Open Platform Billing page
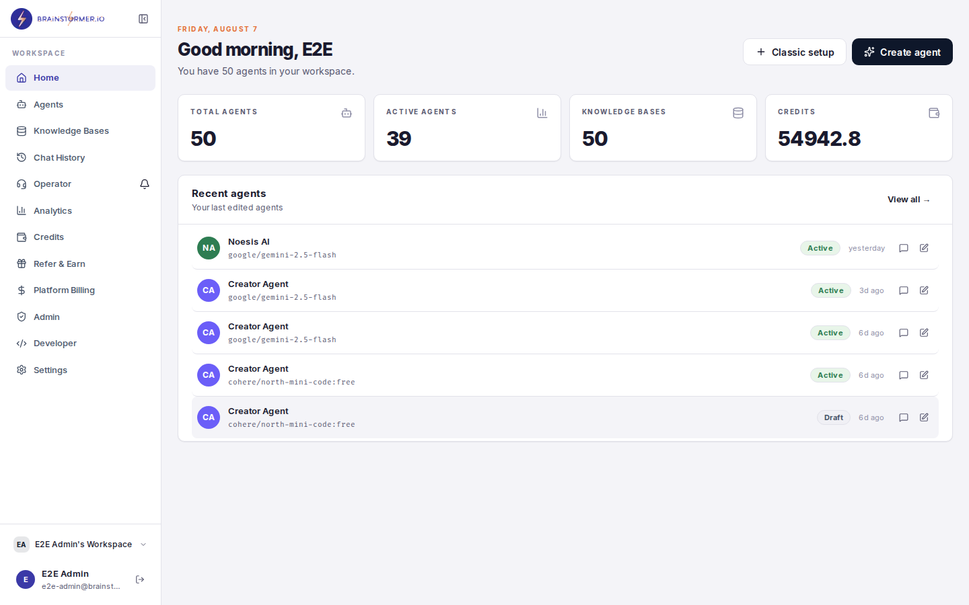 click(x=81, y=290)
